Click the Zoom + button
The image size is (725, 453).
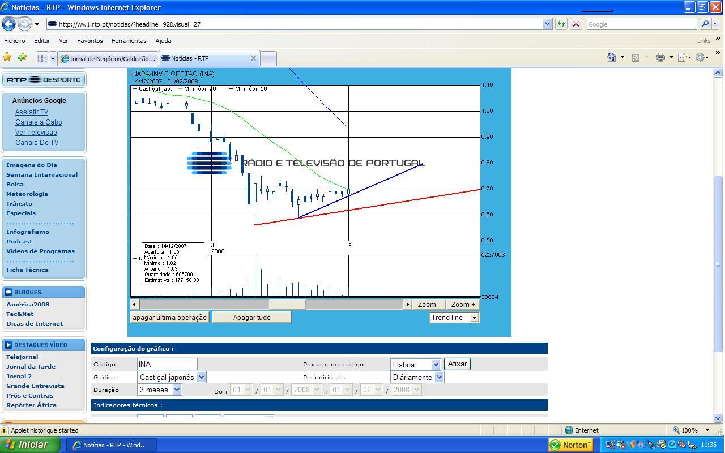point(463,305)
